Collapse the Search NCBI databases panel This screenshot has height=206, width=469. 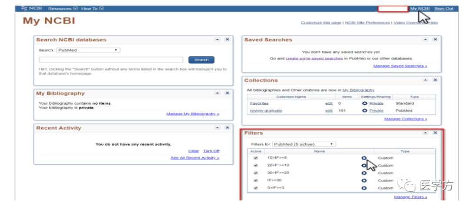tap(218, 39)
